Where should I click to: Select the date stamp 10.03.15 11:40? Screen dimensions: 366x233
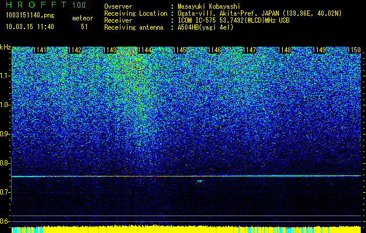click(30, 27)
